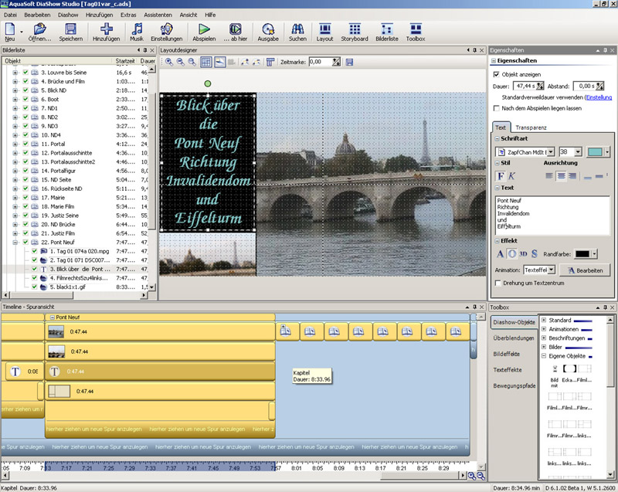The width and height of the screenshot is (618, 492).
Task: Switch to the Transparenz tab
Action: coord(530,127)
